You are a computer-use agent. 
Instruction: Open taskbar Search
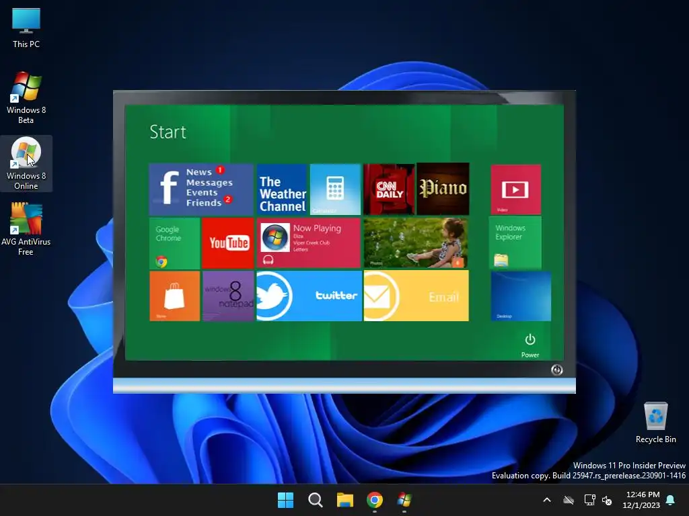coord(316,500)
